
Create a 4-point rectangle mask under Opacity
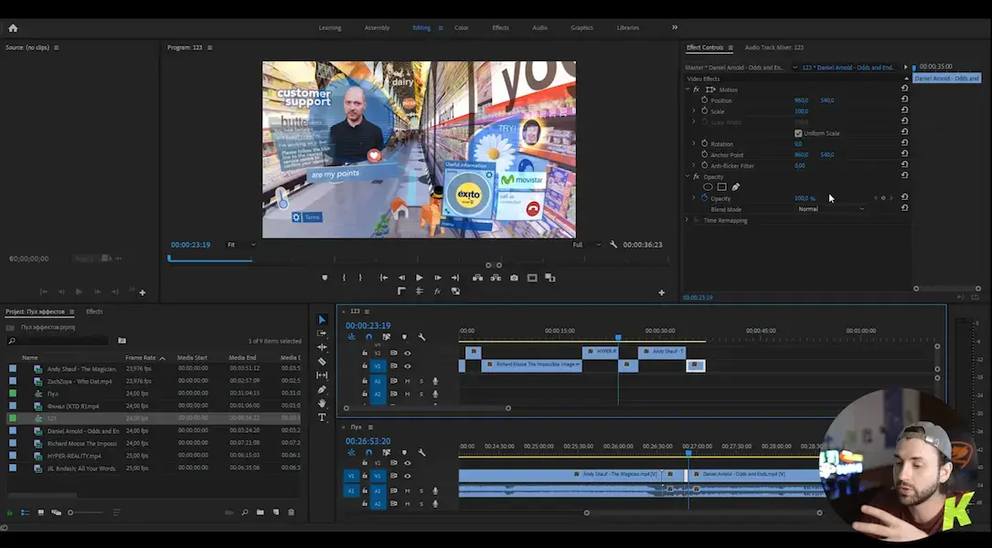(722, 187)
